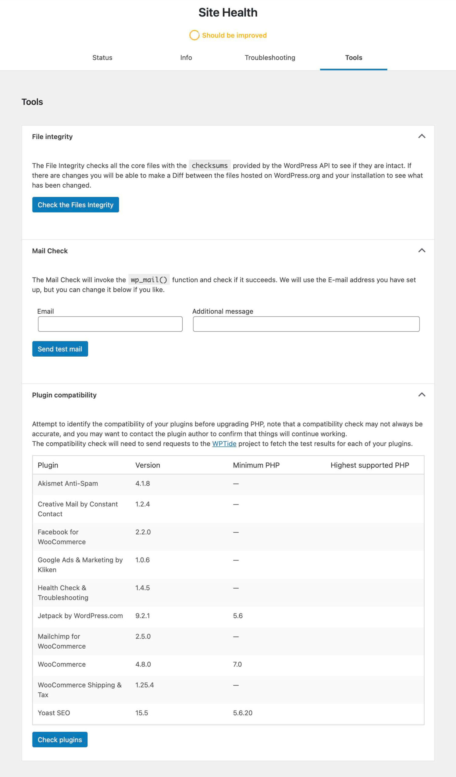Select the Tools tab
The height and width of the screenshot is (777, 456).
(353, 58)
